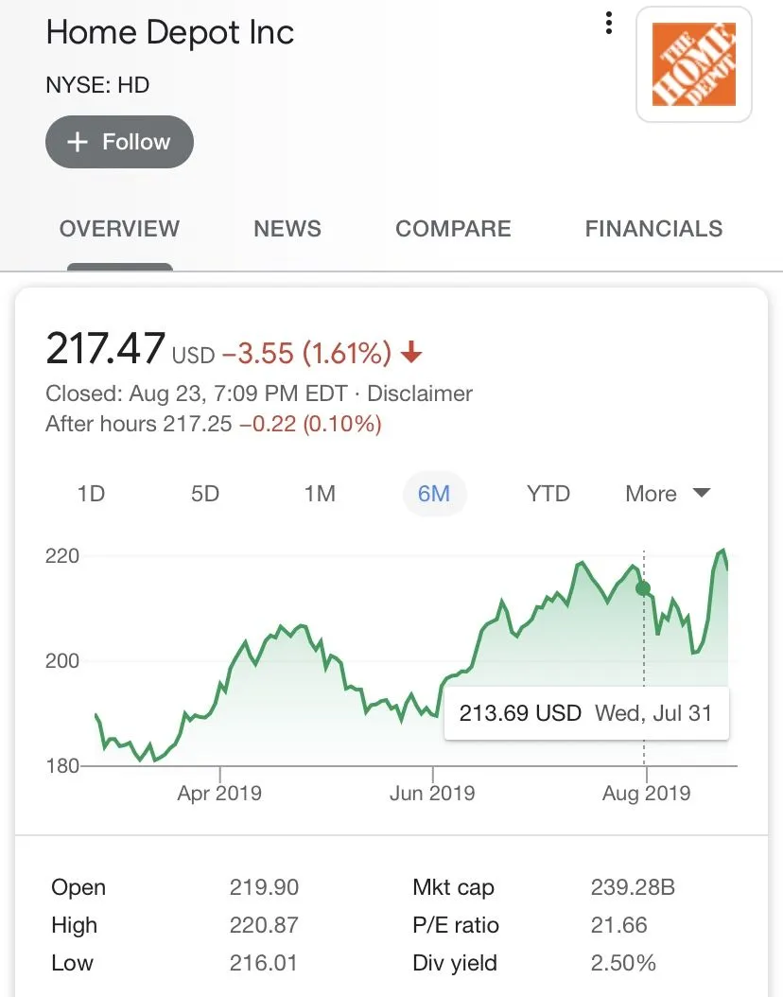Click the Aug 2019 axis label

pos(647,793)
